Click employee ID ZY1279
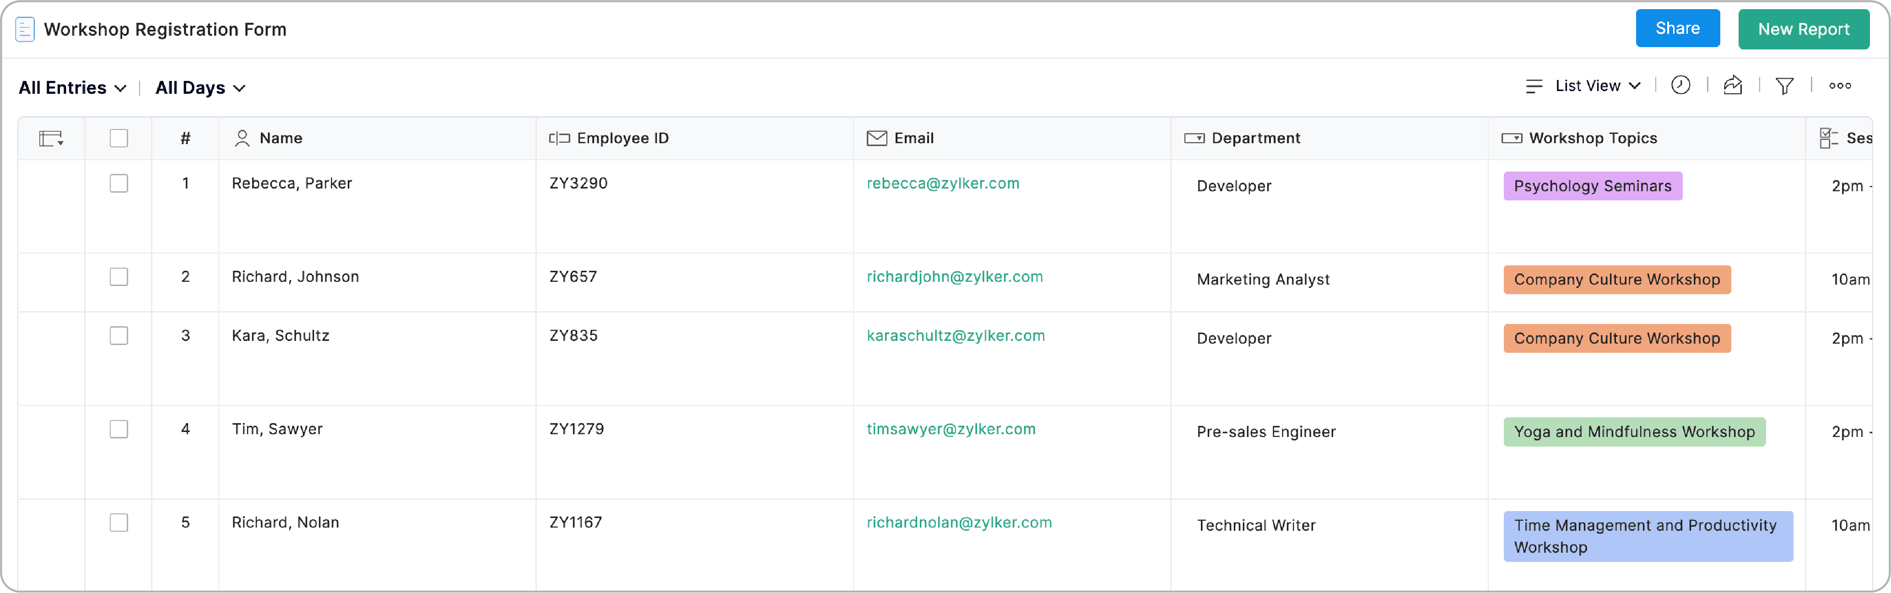This screenshot has height=593, width=1891. 576,429
